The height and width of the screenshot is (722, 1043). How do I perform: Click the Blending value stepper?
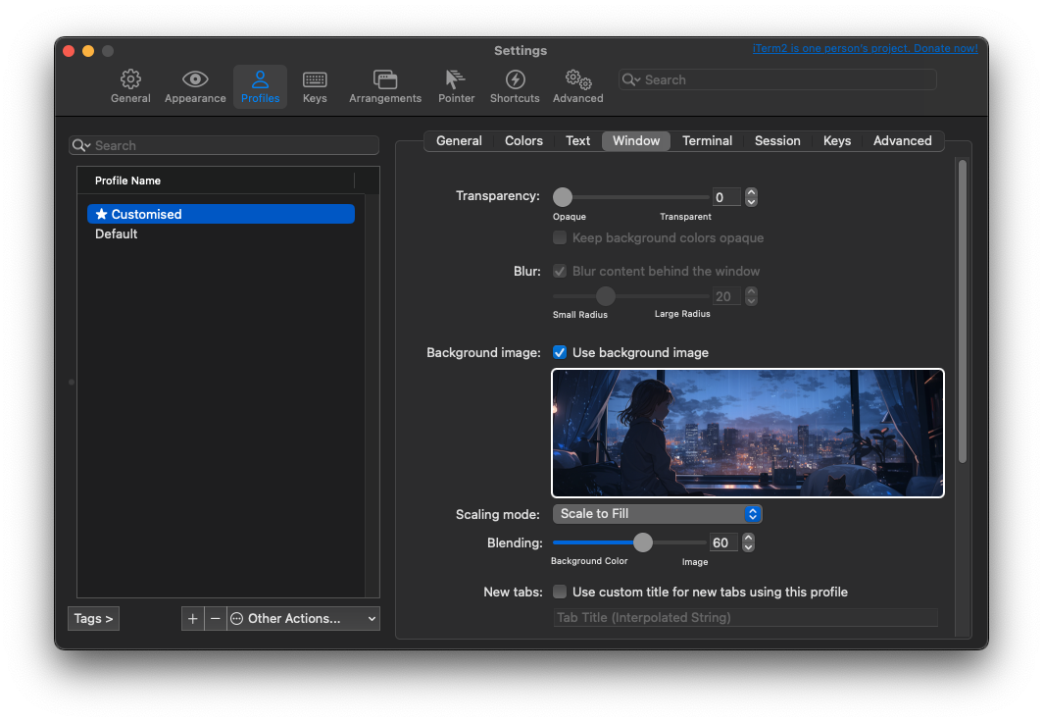click(x=748, y=542)
